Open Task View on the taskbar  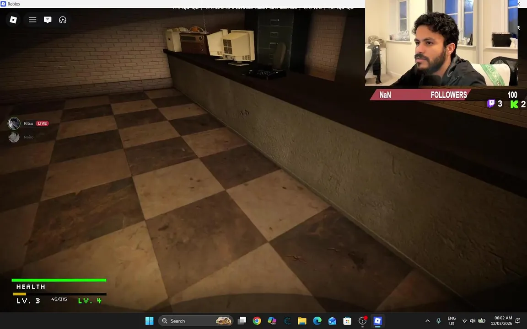pyautogui.click(x=242, y=321)
